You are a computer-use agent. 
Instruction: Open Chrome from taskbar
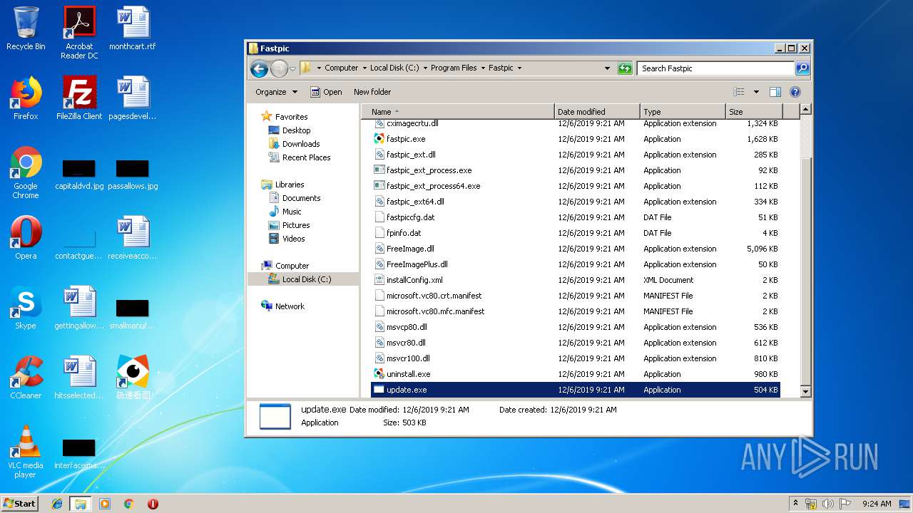tap(128, 504)
